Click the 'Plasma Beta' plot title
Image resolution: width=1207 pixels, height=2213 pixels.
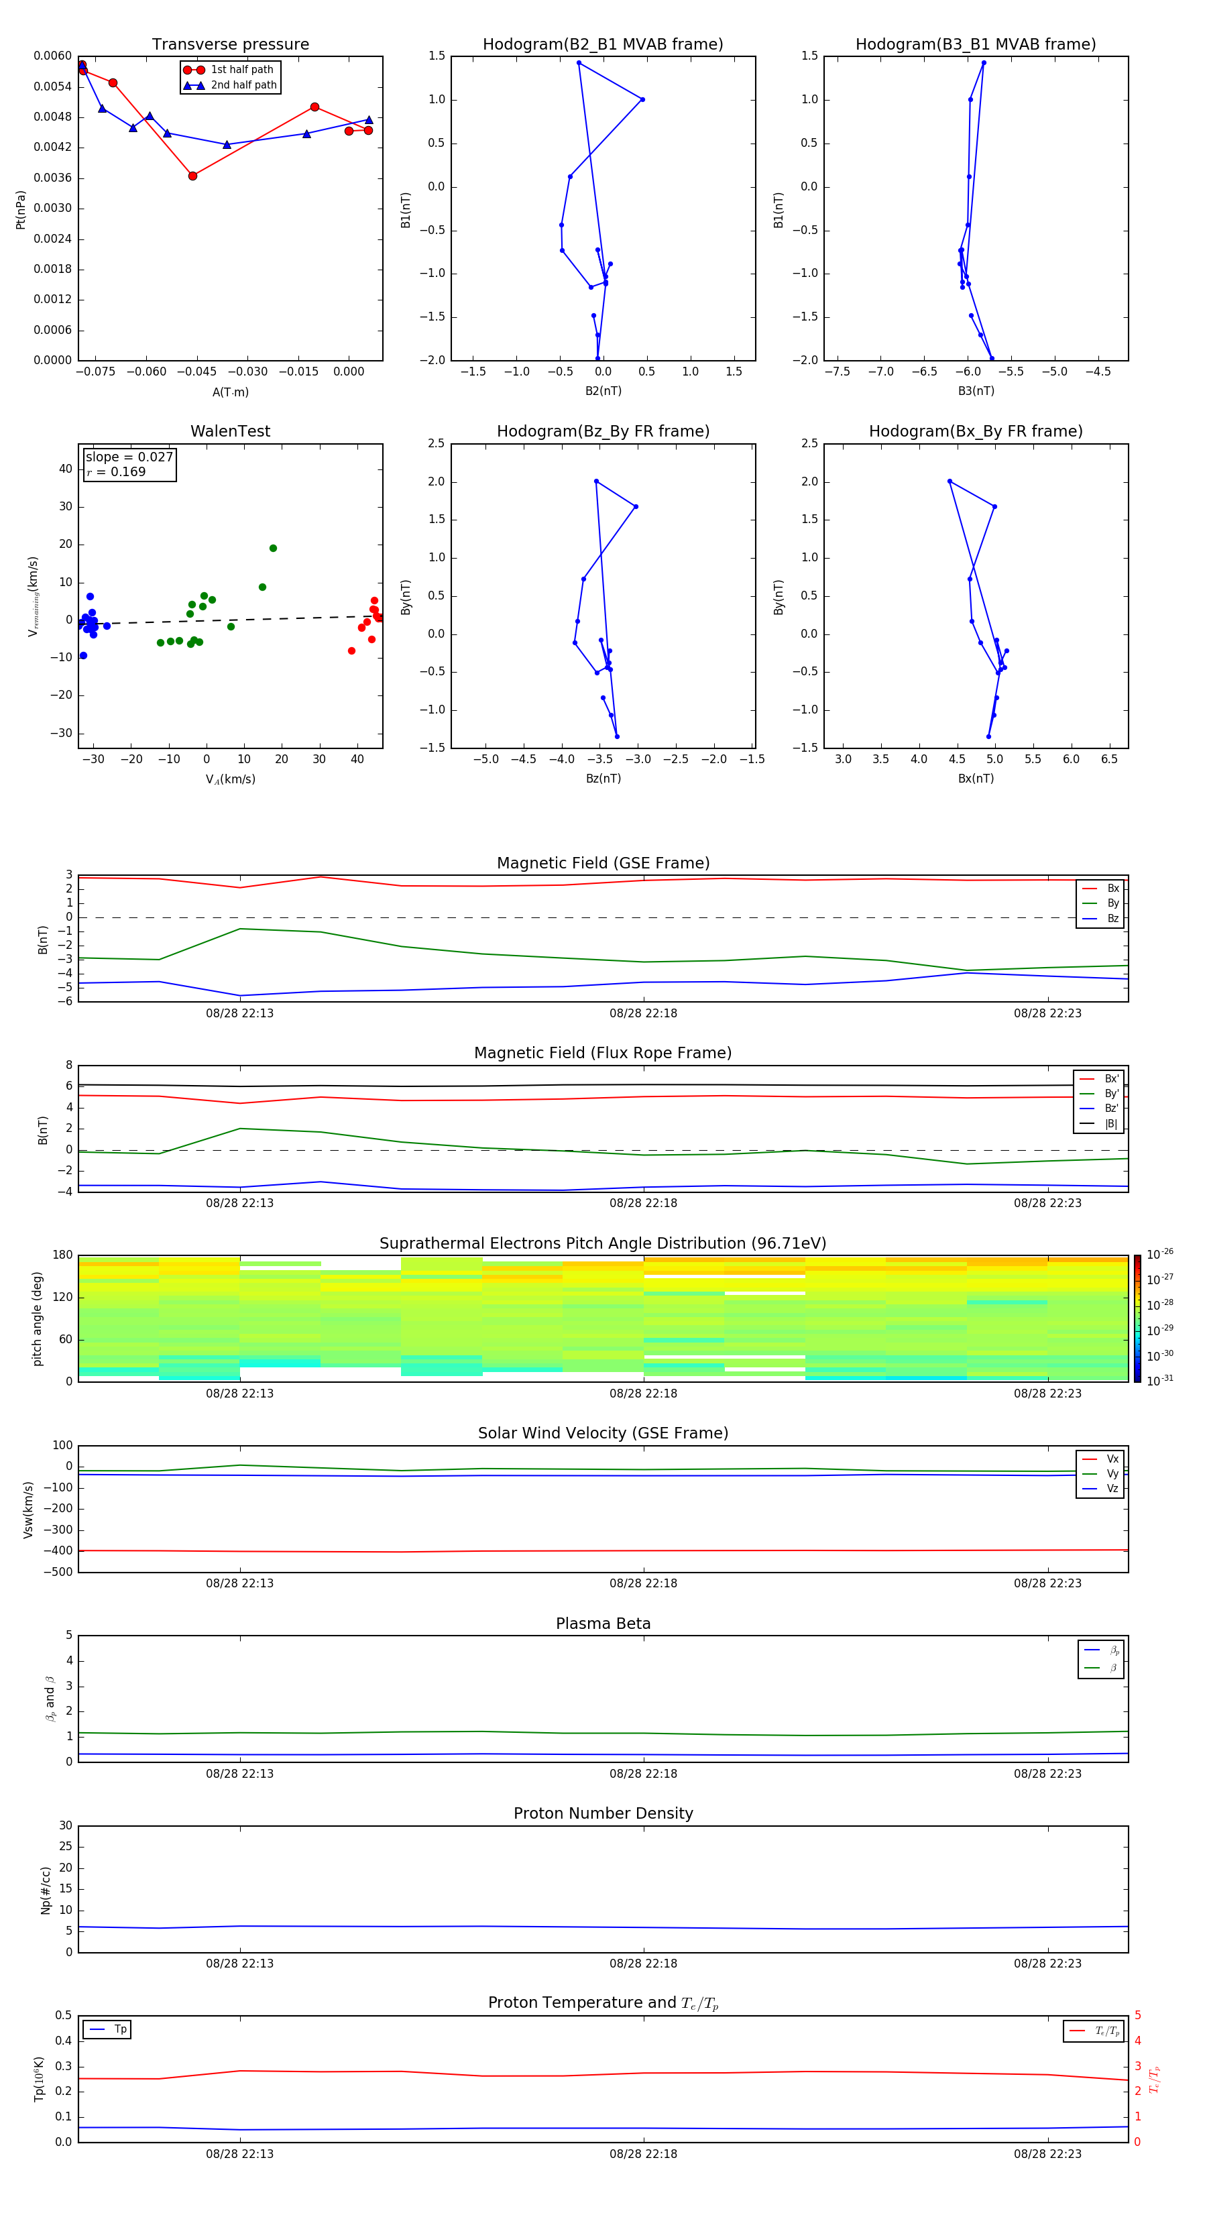[x=603, y=1624]
